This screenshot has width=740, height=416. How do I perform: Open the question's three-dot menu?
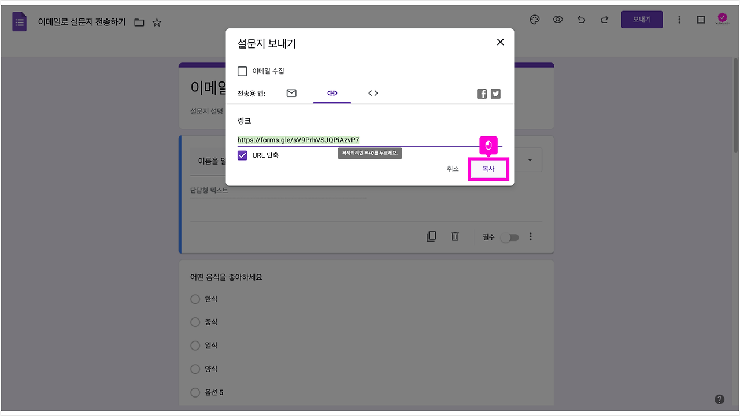coord(530,236)
